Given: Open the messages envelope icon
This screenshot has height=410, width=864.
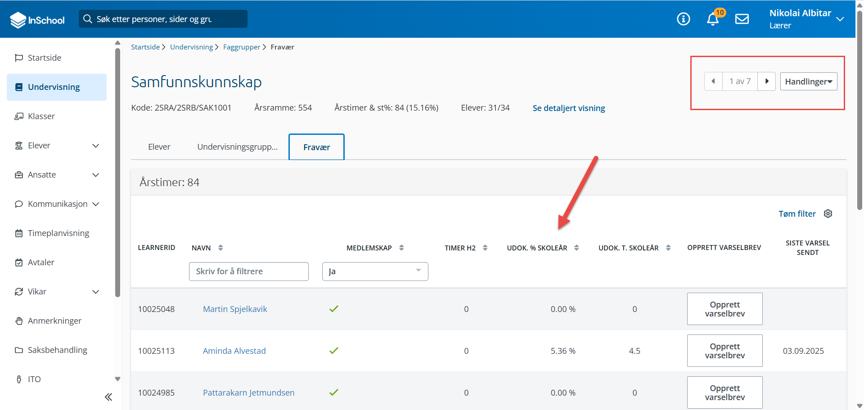Looking at the screenshot, I should pyautogui.click(x=742, y=19).
